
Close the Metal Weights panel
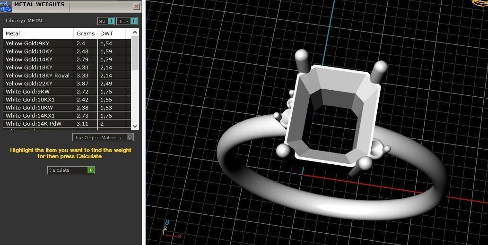tap(136, 6)
